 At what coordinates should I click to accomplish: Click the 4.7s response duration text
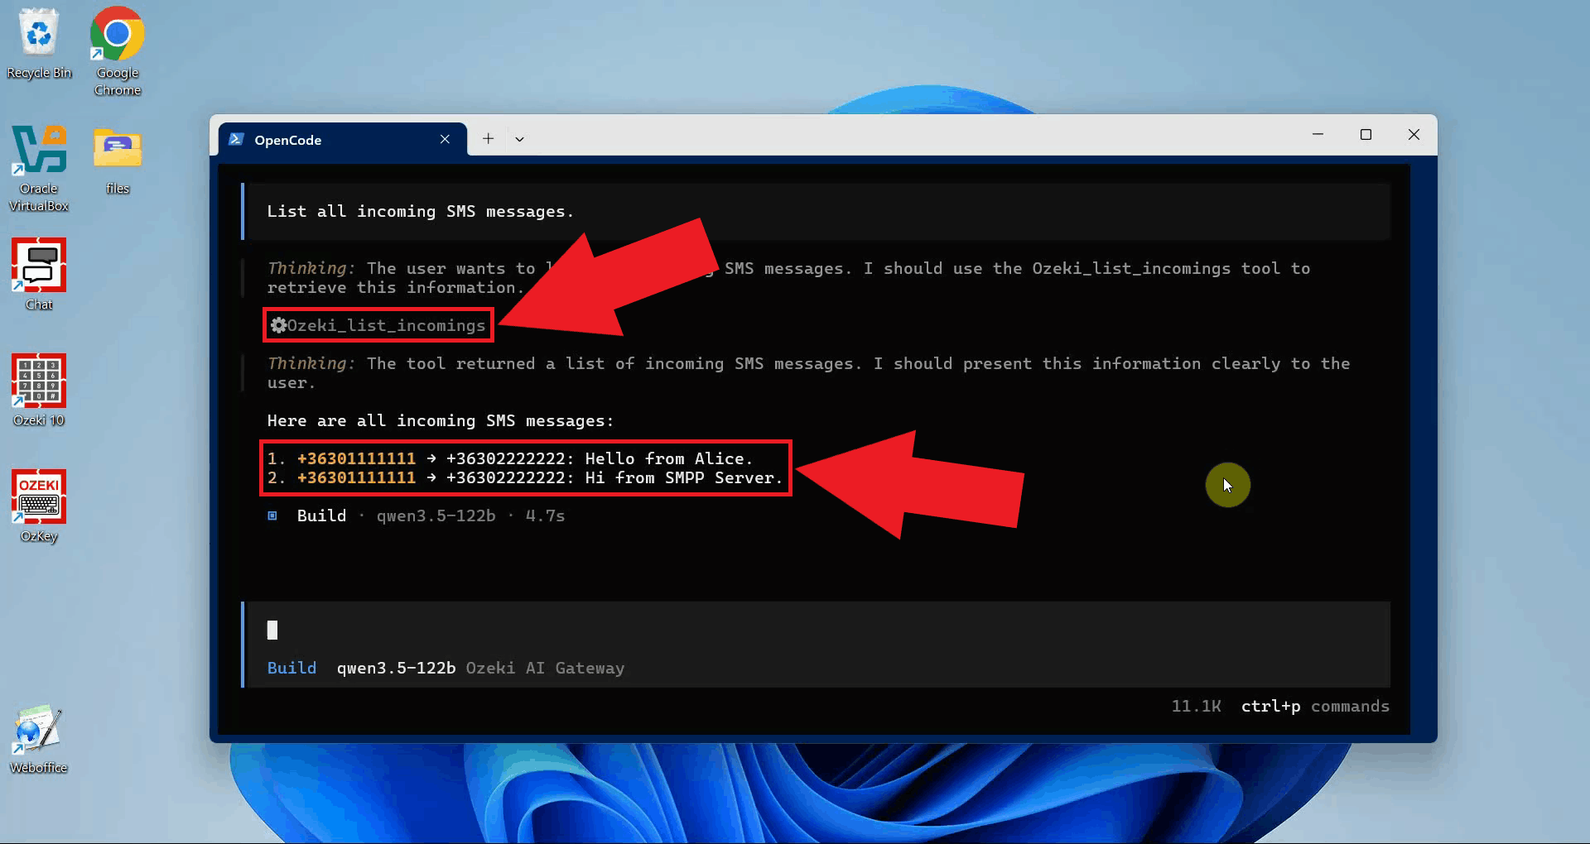[545, 516]
